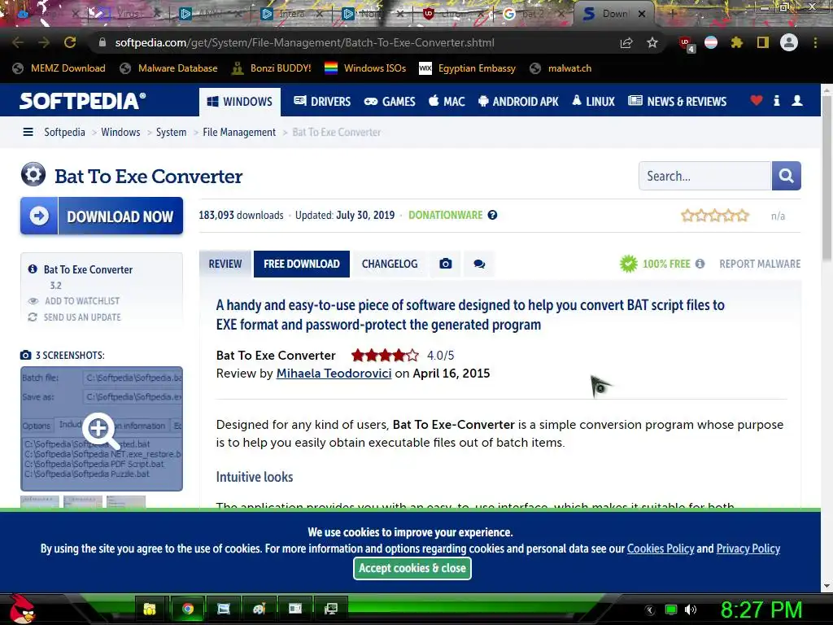Click the share page icon in address bar

pyautogui.click(x=626, y=42)
